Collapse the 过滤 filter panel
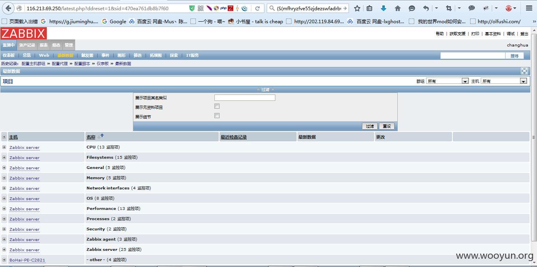 click(x=266, y=90)
